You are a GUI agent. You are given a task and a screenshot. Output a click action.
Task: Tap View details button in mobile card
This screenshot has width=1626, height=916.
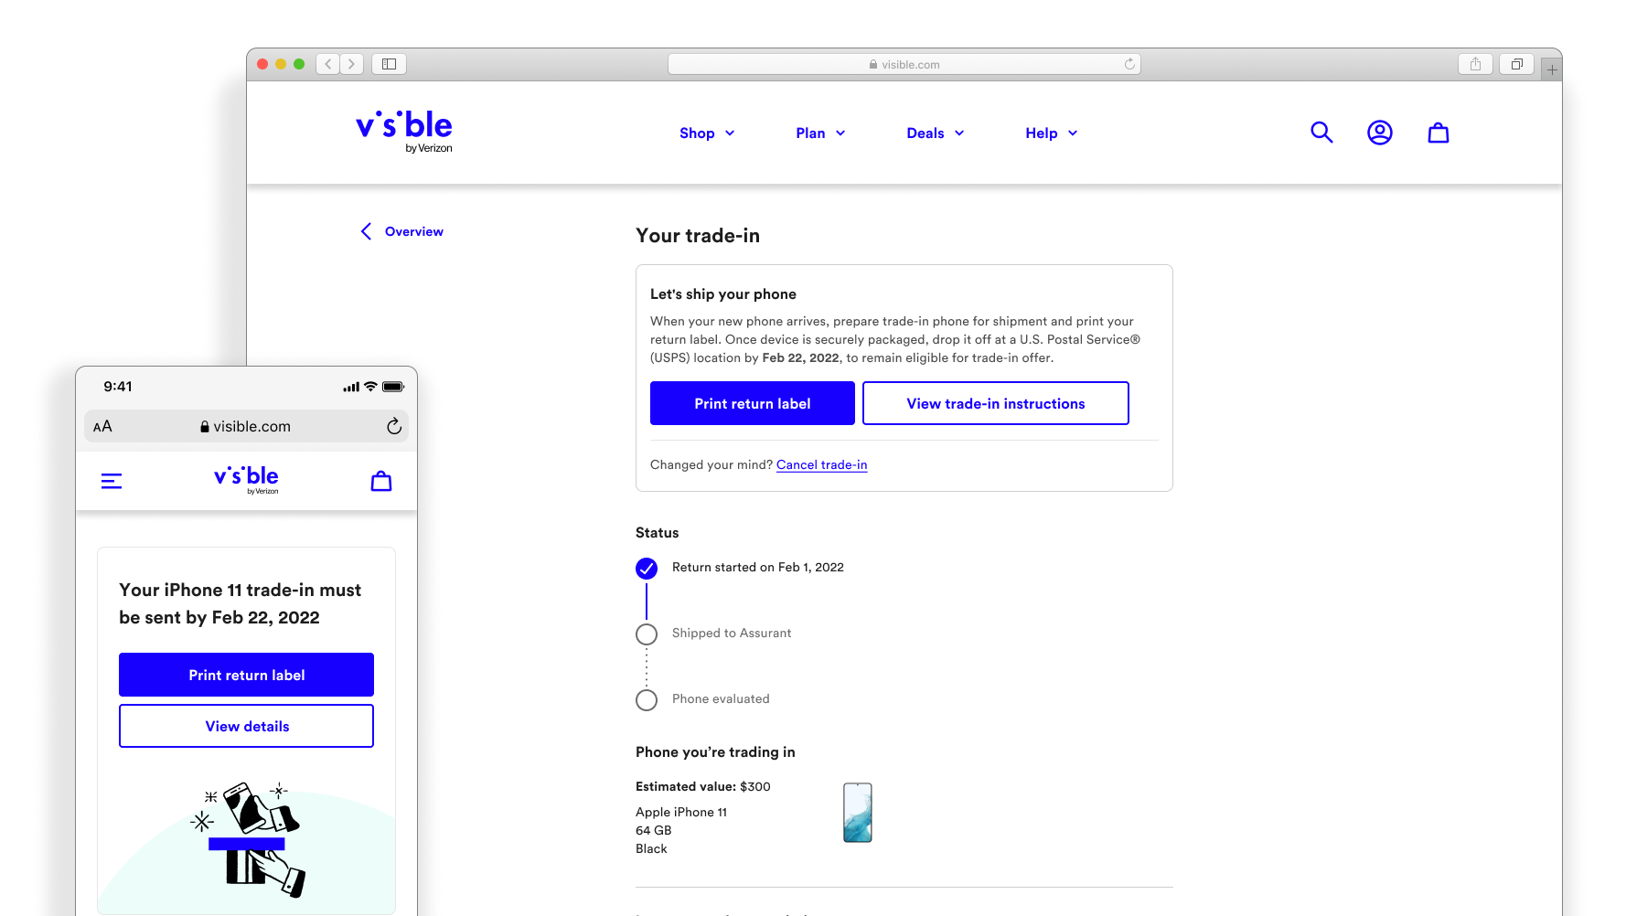246,726
